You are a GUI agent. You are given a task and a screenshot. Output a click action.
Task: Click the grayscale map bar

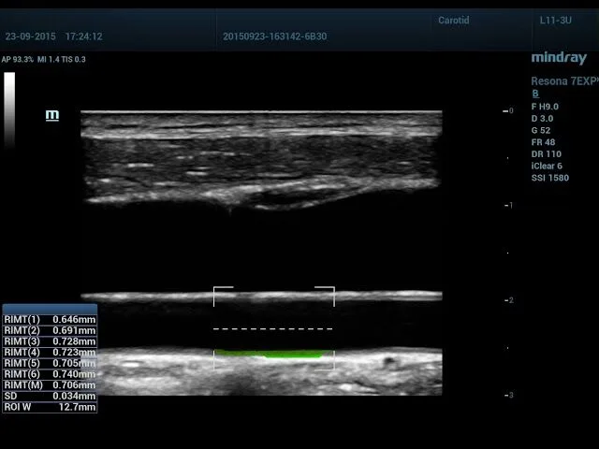pos(9,109)
